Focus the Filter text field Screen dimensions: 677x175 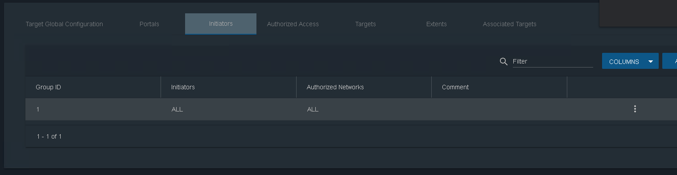[x=553, y=61]
